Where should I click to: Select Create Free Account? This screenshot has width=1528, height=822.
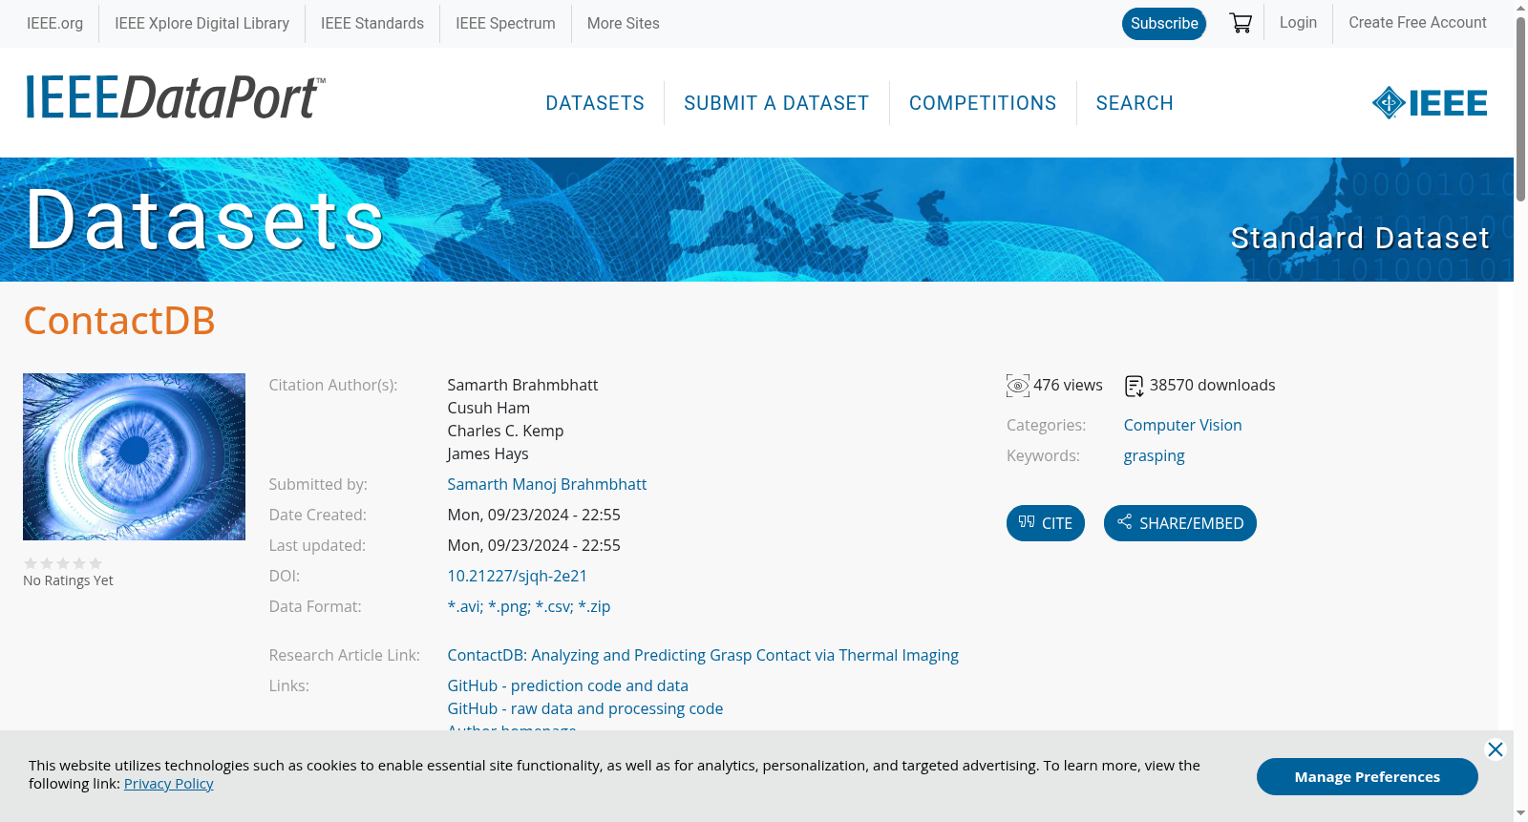[1417, 22]
